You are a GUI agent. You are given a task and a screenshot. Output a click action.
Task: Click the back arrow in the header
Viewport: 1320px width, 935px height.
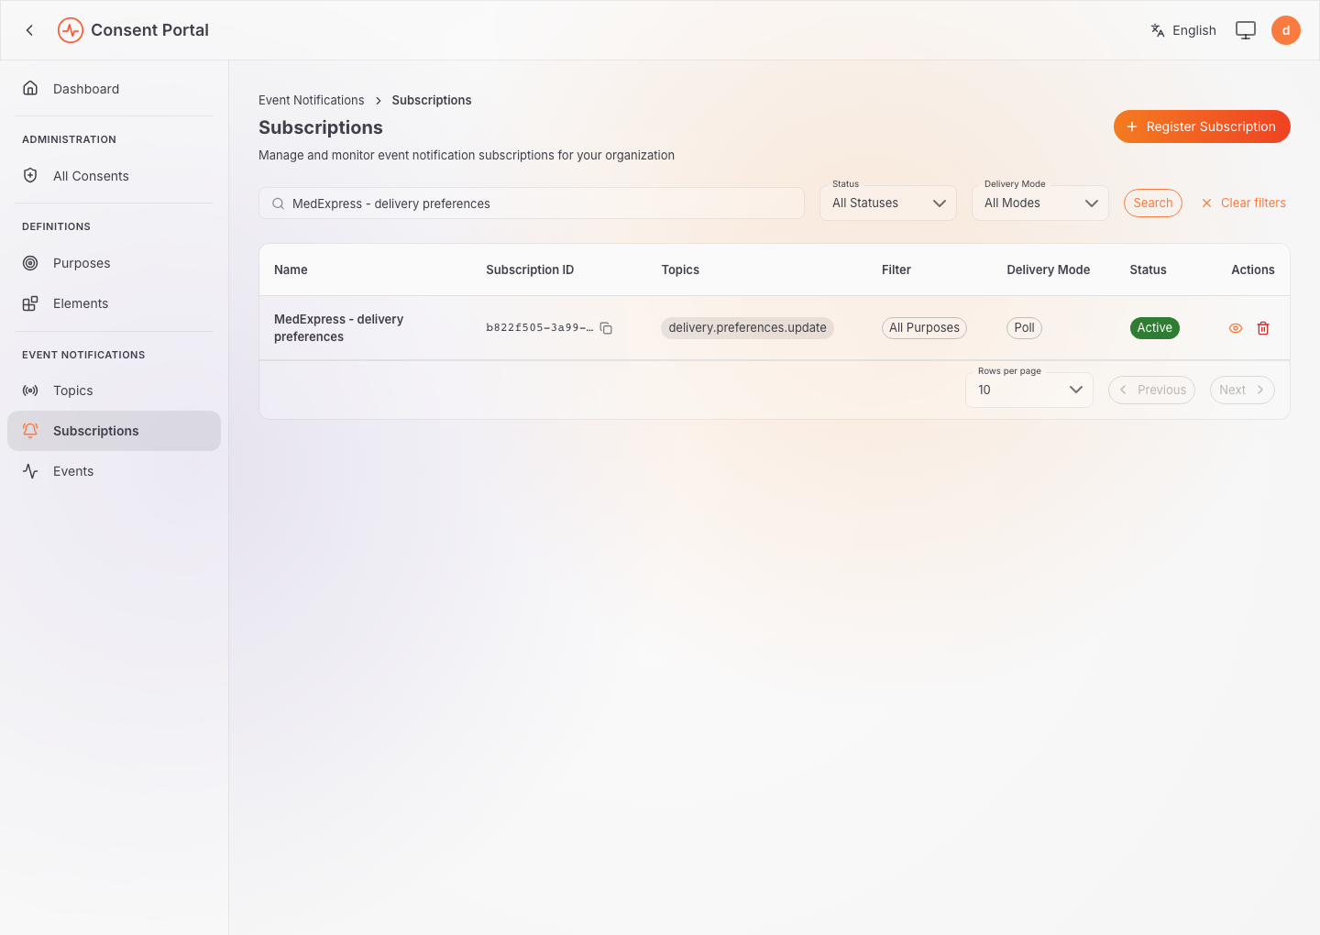click(x=30, y=30)
